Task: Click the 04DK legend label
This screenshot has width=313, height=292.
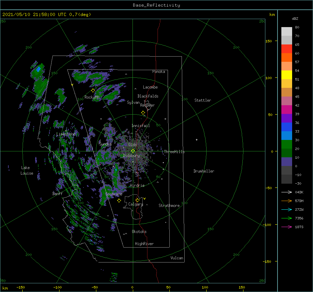Action: 299,192
